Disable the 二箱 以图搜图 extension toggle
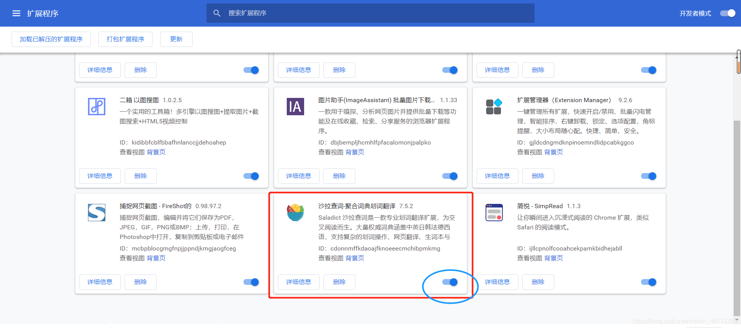 pos(251,176)
